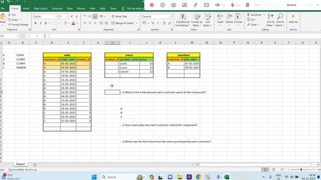This screenshot has width=321, height=180.
Task: Expand the Merge & Center options arrow
Action: click(136, 23)
